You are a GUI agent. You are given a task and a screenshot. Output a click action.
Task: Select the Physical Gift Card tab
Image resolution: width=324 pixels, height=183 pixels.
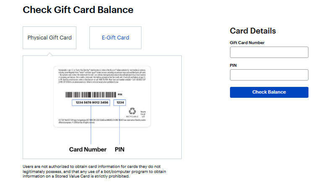(50, 38)
